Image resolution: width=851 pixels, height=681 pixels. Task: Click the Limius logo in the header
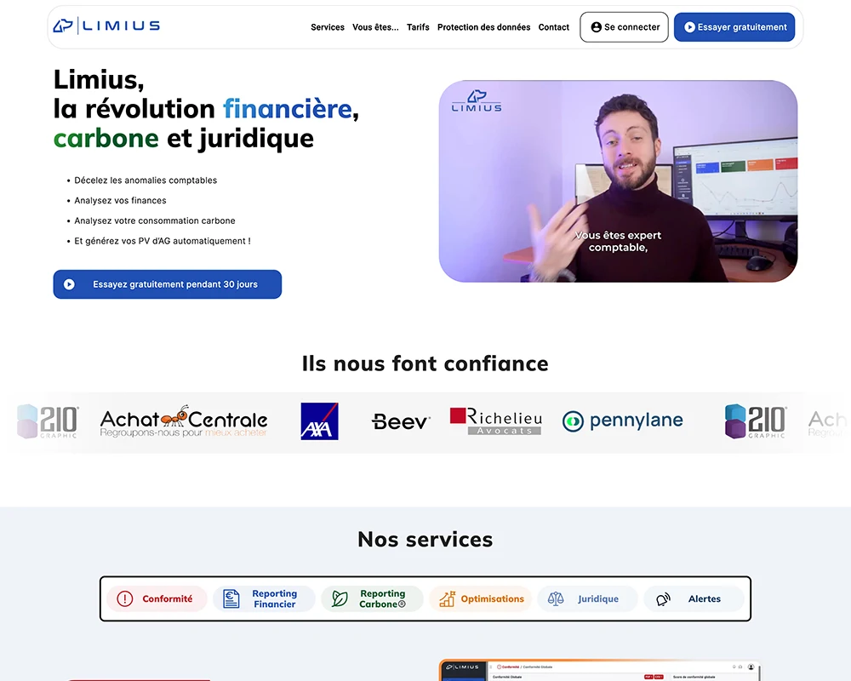tap(106, 26)
